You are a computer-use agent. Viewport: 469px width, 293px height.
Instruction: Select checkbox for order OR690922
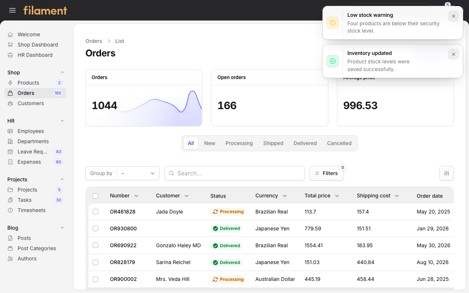click(x=96, y=245)
